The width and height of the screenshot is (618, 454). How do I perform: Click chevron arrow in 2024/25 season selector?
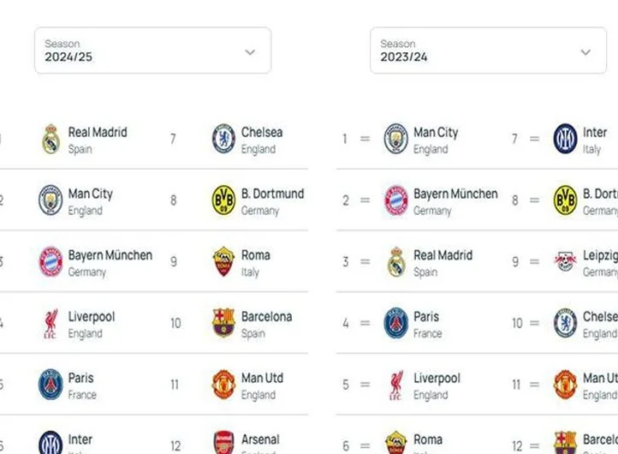pyautogui.click(x=250, y=52)
